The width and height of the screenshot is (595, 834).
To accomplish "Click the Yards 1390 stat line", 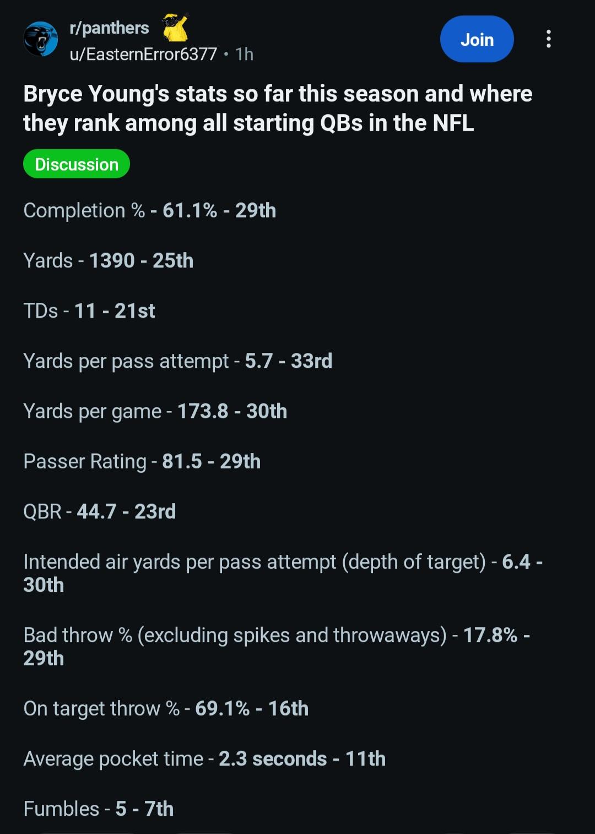I will pyautogui.click(x=109, y=261).
